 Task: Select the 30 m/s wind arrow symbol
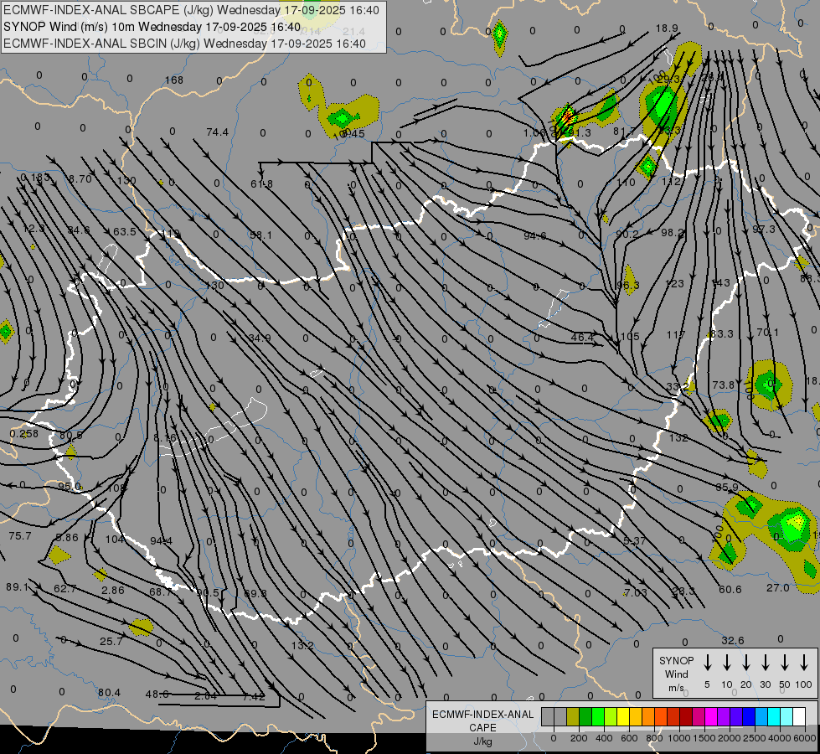(x=766, y=662)
